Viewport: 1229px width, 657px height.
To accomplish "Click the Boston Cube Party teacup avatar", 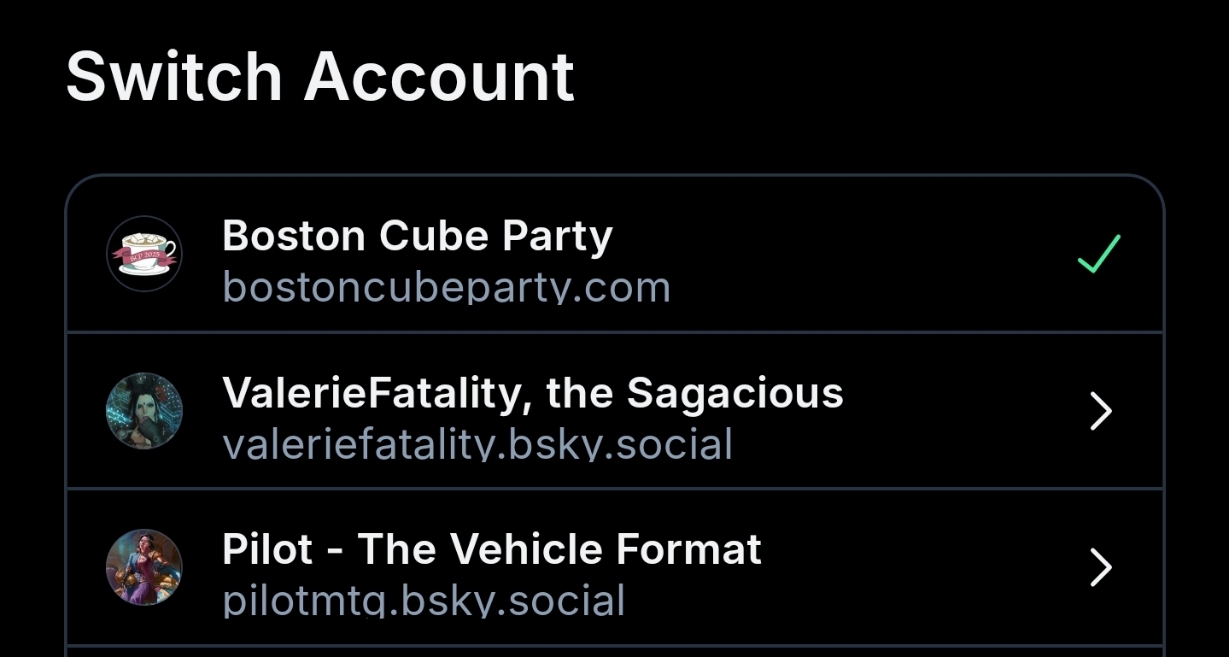I will click(144, 254).
